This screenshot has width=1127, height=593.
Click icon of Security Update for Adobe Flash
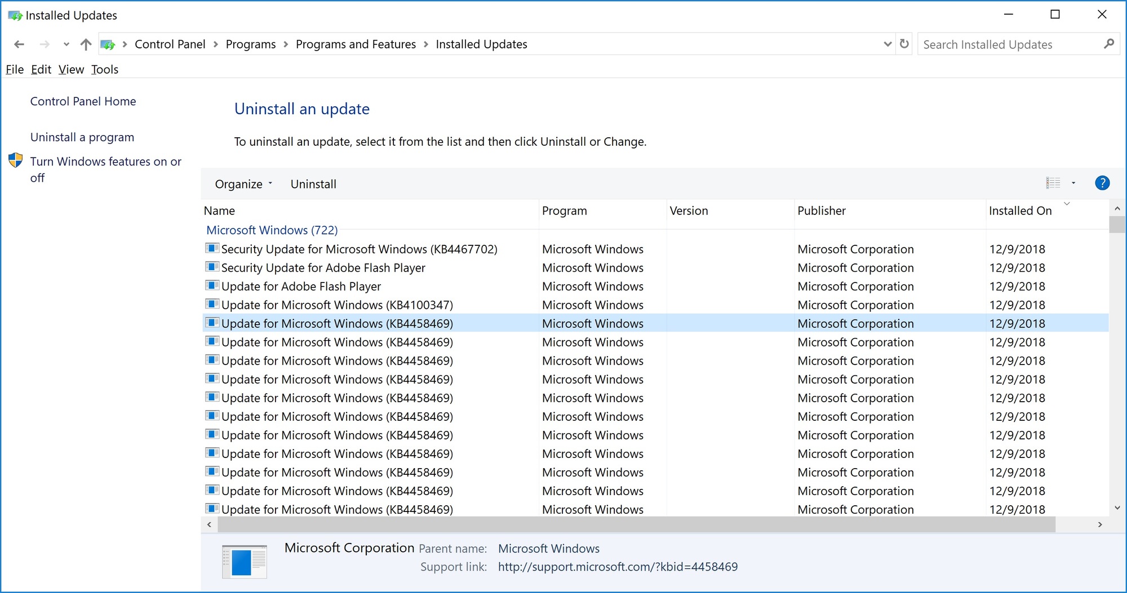[x=212, y=267]
